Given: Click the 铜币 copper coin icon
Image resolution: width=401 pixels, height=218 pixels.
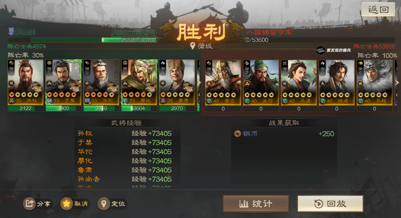Looking at the screenshot, I should coord(237,134).
